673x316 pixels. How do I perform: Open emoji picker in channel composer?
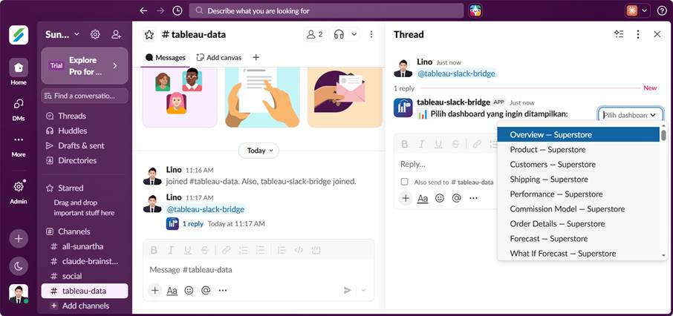click(x=189, y=291)
